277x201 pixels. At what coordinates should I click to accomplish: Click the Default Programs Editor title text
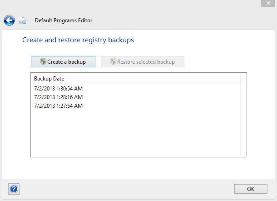tap(64, 20)
